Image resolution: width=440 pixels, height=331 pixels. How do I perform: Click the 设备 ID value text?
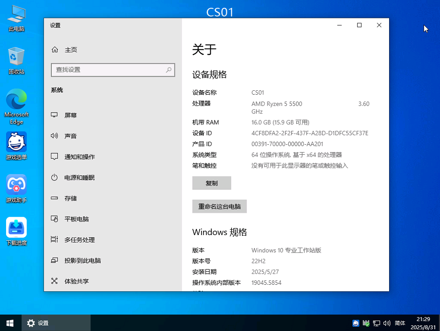click(310, 133)
